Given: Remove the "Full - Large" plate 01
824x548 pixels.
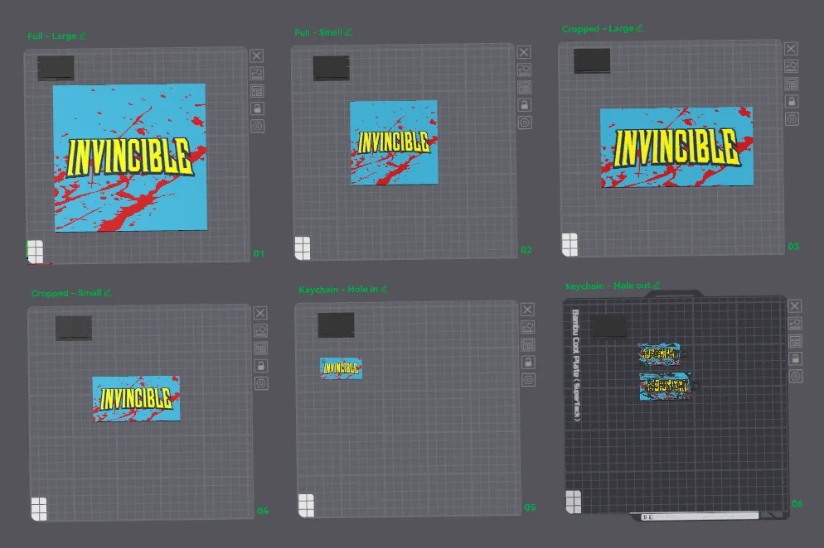Looking at the screenshot, I should click(x=256, y=55).
